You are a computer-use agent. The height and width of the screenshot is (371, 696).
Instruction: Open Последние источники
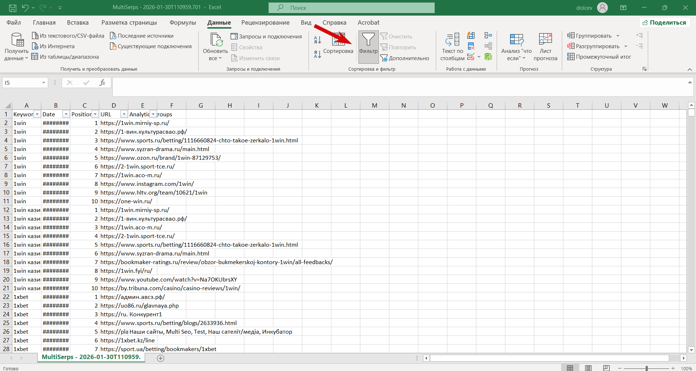click(x=142, y=36)
